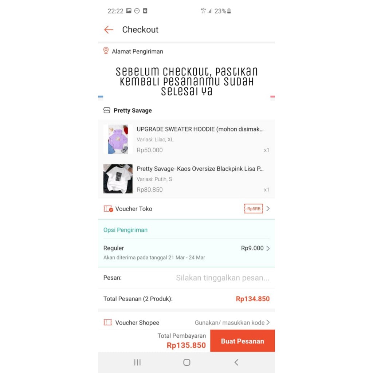This screenshot has height=373, width=373.
Task: Open the Opsi Pengiriman heading
Action: click(125, 230)
